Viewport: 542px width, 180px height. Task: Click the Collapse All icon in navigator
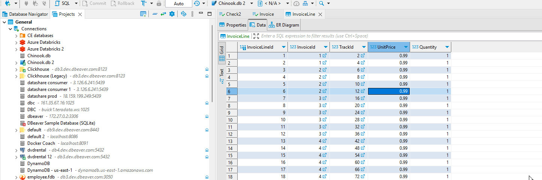tap(155, 14)
